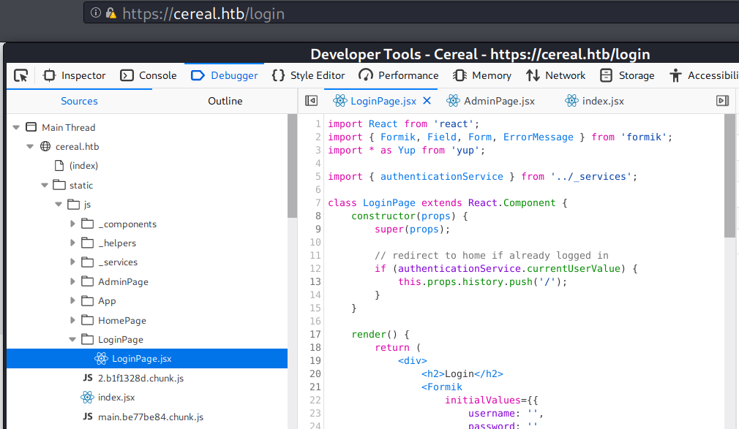Screen dimensions: 739x429
Task: Open the Console panel
Action: point(149,75)
